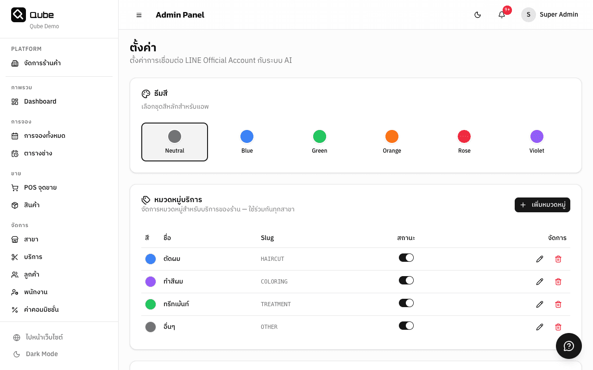This screenshot has width=593, height=370.
Task: Click edit pencil for ตัดผม category
Action: click(539, 259)
